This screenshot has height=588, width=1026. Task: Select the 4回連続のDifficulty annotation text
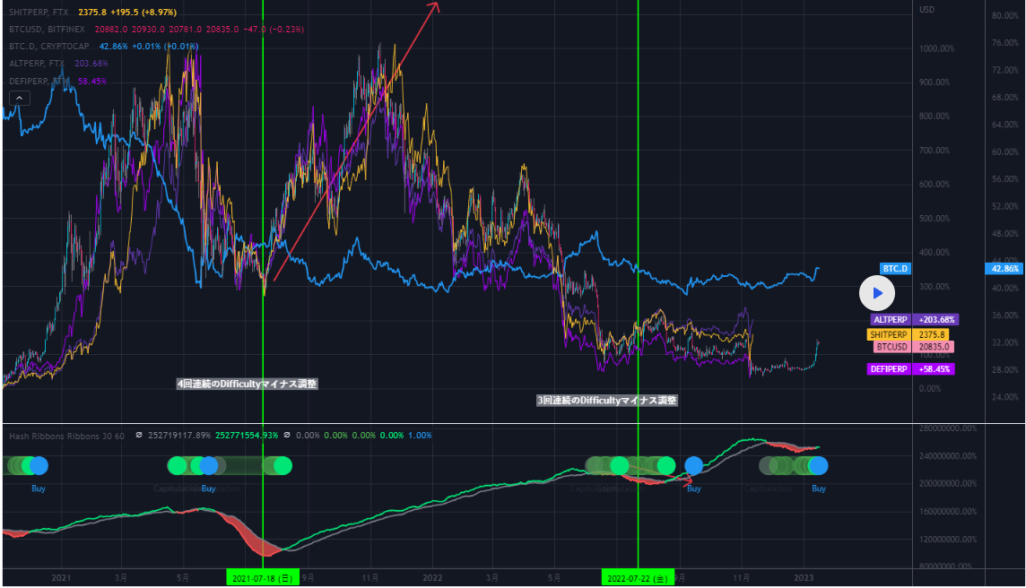(247, 384)
